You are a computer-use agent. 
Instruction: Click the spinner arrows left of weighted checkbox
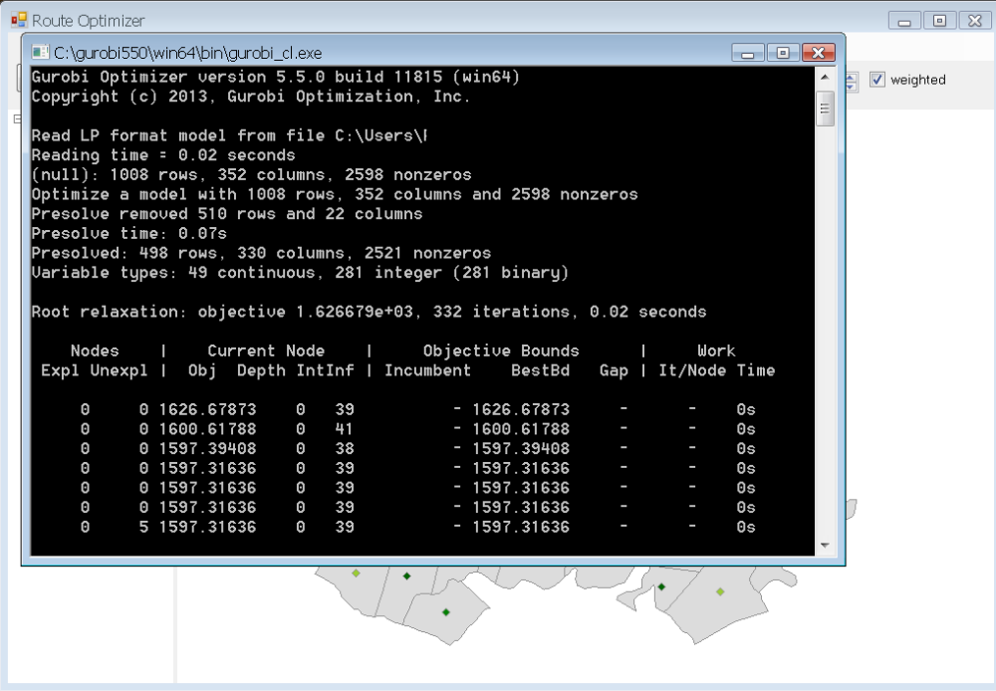852,81
